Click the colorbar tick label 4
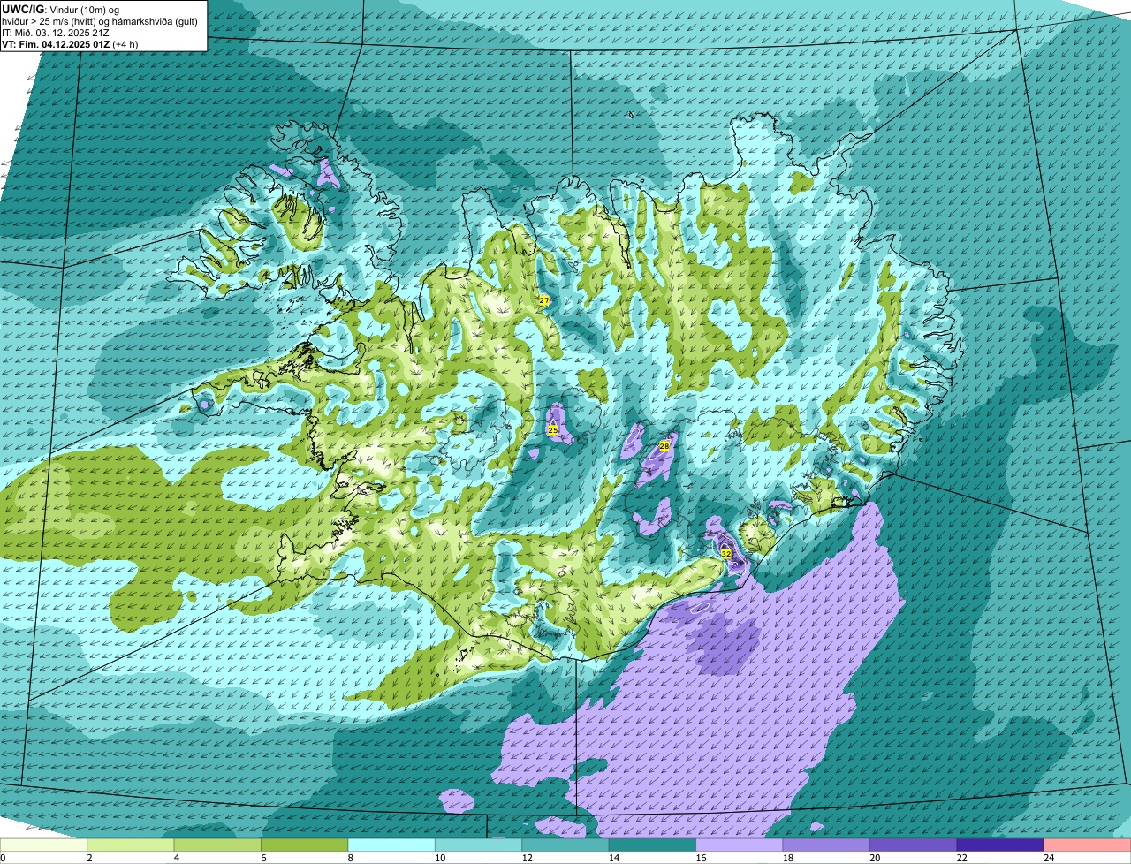 pyautogui.click(x=177, y=858)
